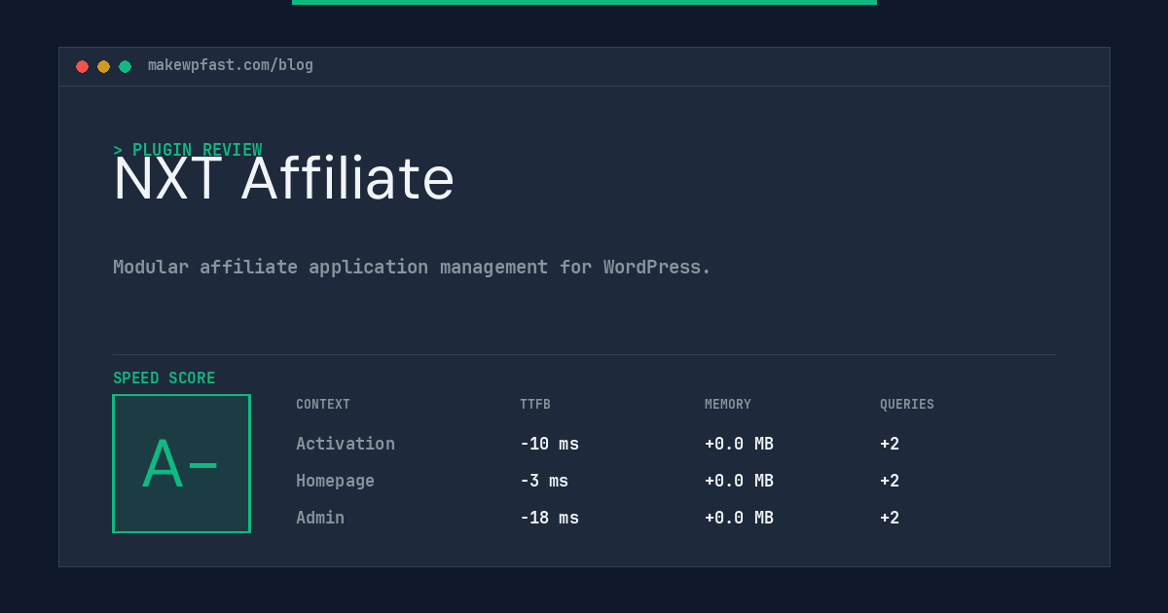
Task: Click the Homepage row memory value
Action: pos(739,481)
